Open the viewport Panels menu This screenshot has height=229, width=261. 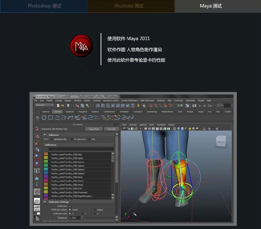tap(171, 125)
